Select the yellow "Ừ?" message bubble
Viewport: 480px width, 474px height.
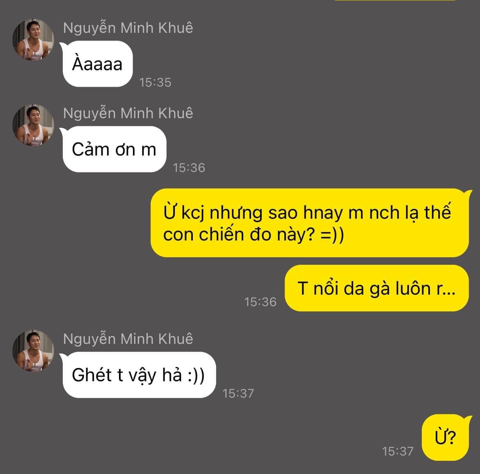pyautogui.click(x=446, y=437)
